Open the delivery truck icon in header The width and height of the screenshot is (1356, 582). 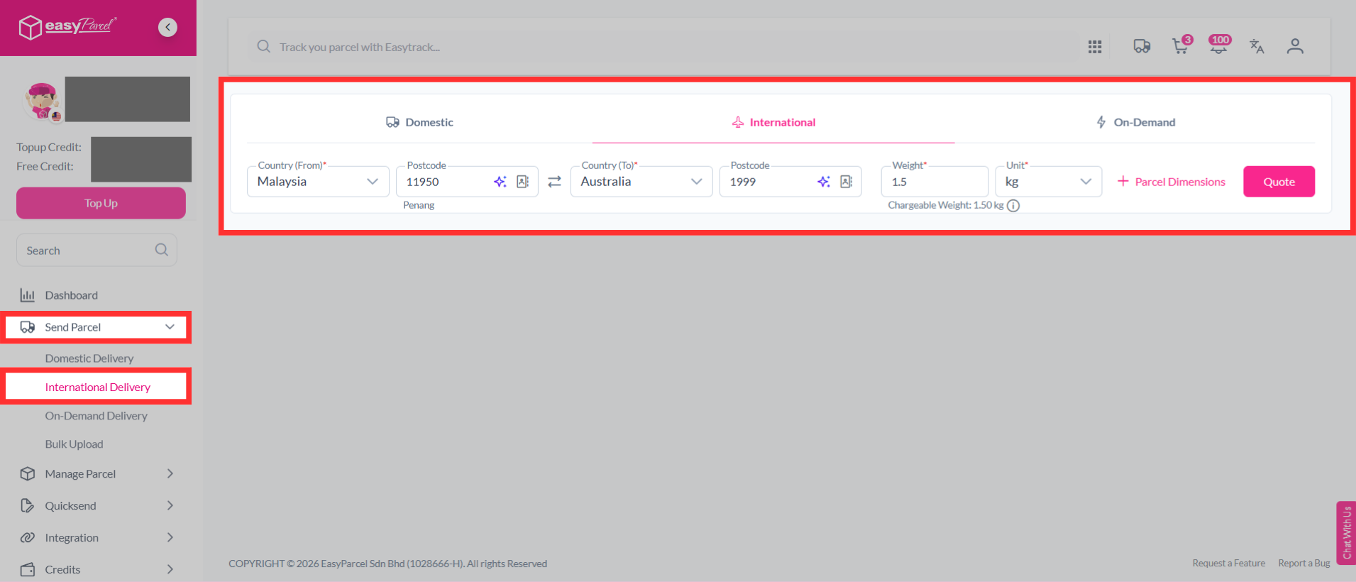click(1142, 46)
